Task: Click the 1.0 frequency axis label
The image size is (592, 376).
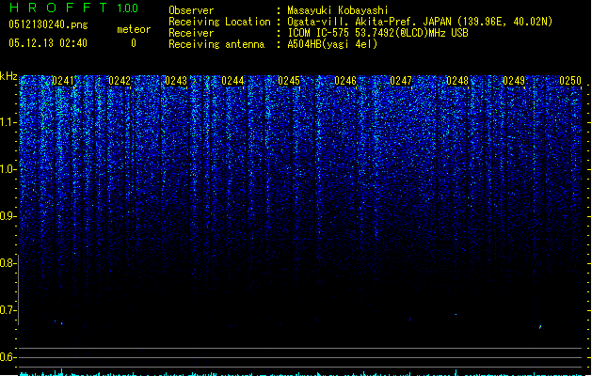Action: (8, 169)
